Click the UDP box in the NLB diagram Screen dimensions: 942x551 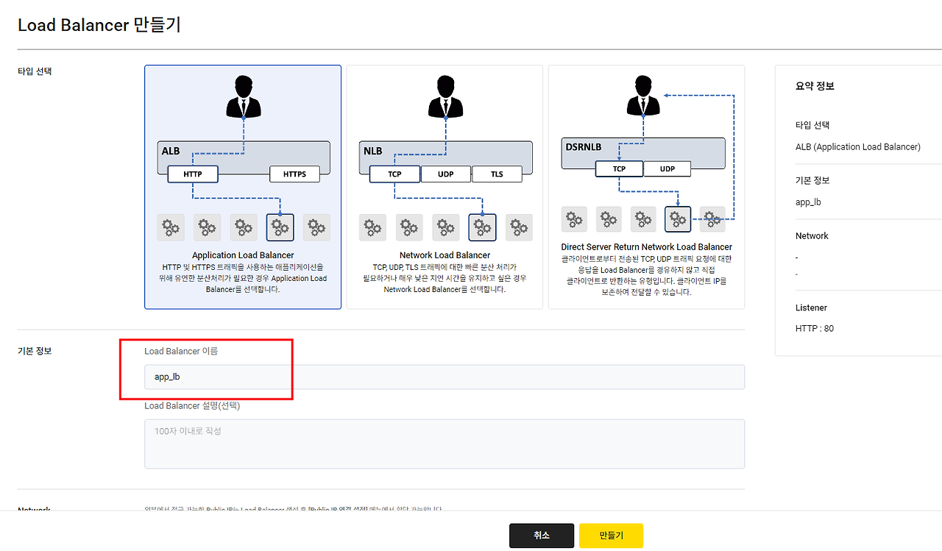coord(445,174)
